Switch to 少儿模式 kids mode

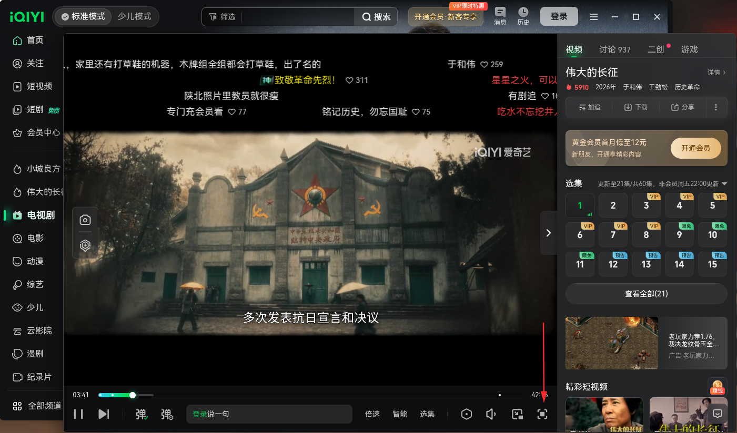[135, 16]
